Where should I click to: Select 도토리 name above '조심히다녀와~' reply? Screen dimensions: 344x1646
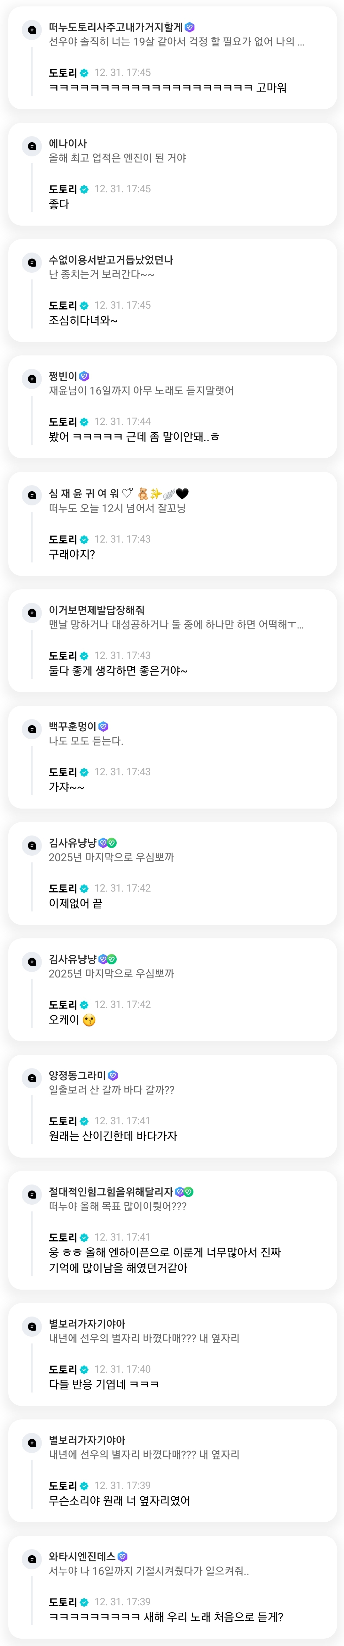(x=62, y=305)
